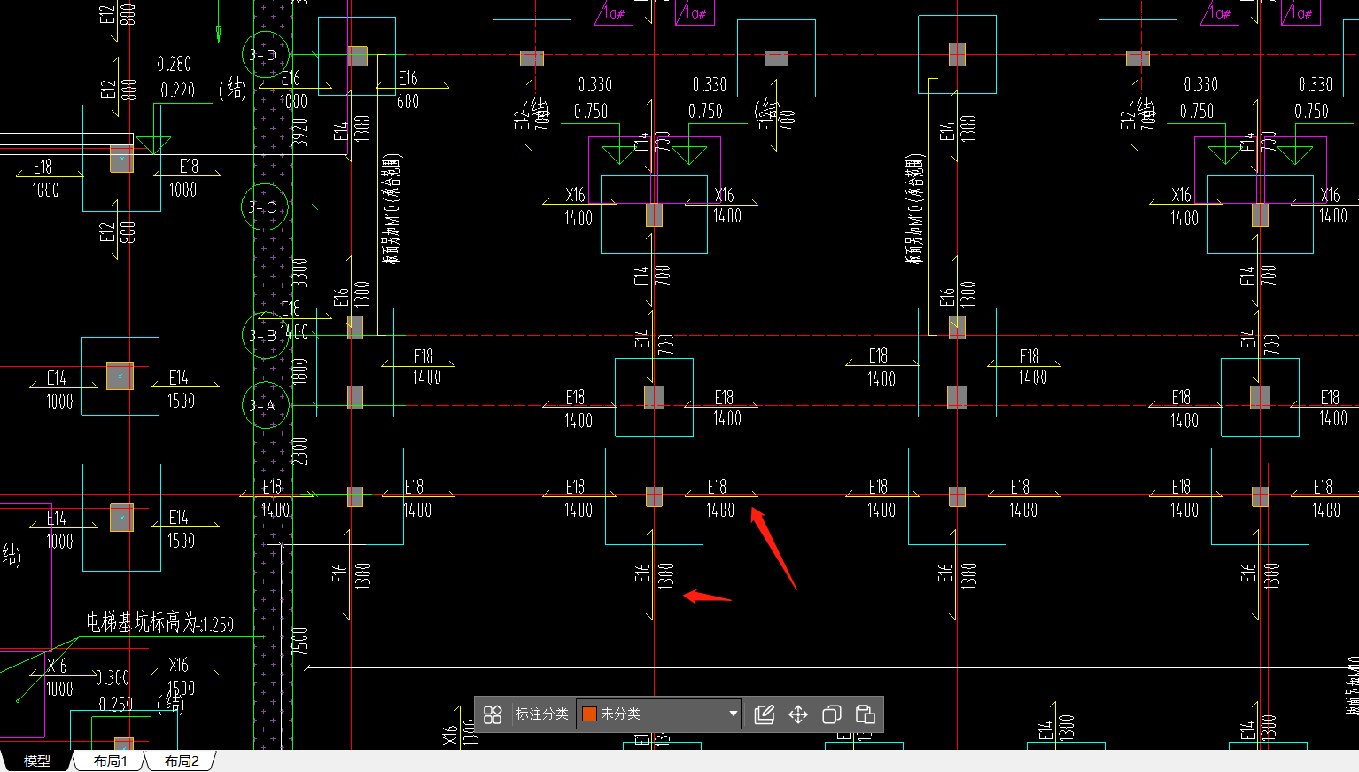Screen dimensions: 1359x772
Task: Select the 0.300 elevation text
Action: (113, 678)
